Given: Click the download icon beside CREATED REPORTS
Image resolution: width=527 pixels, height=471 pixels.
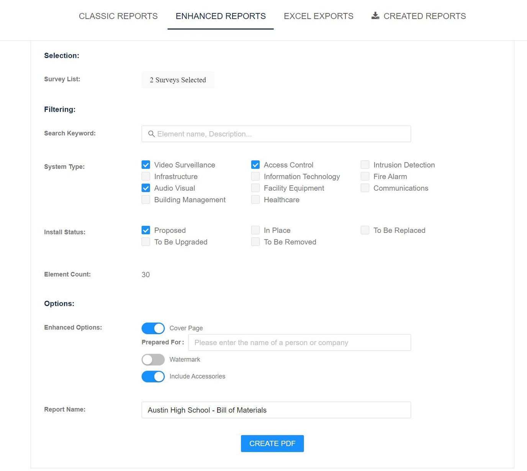Looking at the screenshot, I should tap(375, 16).
